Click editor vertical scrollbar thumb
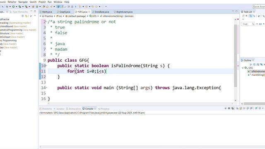This screenshot has height=149, width=265. click(236, 56)
